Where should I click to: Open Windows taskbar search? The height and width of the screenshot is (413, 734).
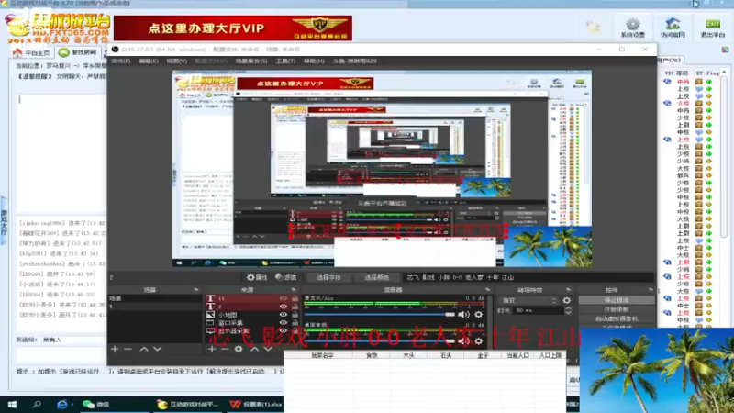pos(37,404)
